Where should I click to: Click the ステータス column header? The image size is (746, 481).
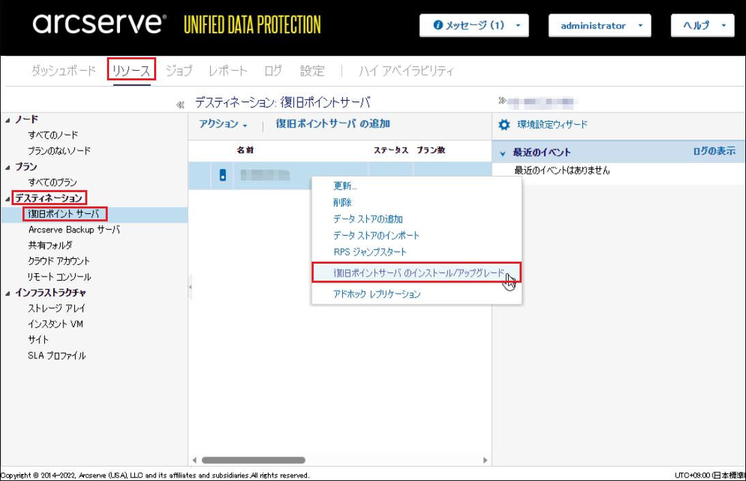point(391,150)
